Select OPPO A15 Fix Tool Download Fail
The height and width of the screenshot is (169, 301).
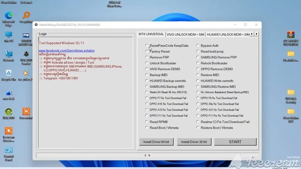(147, 110)
